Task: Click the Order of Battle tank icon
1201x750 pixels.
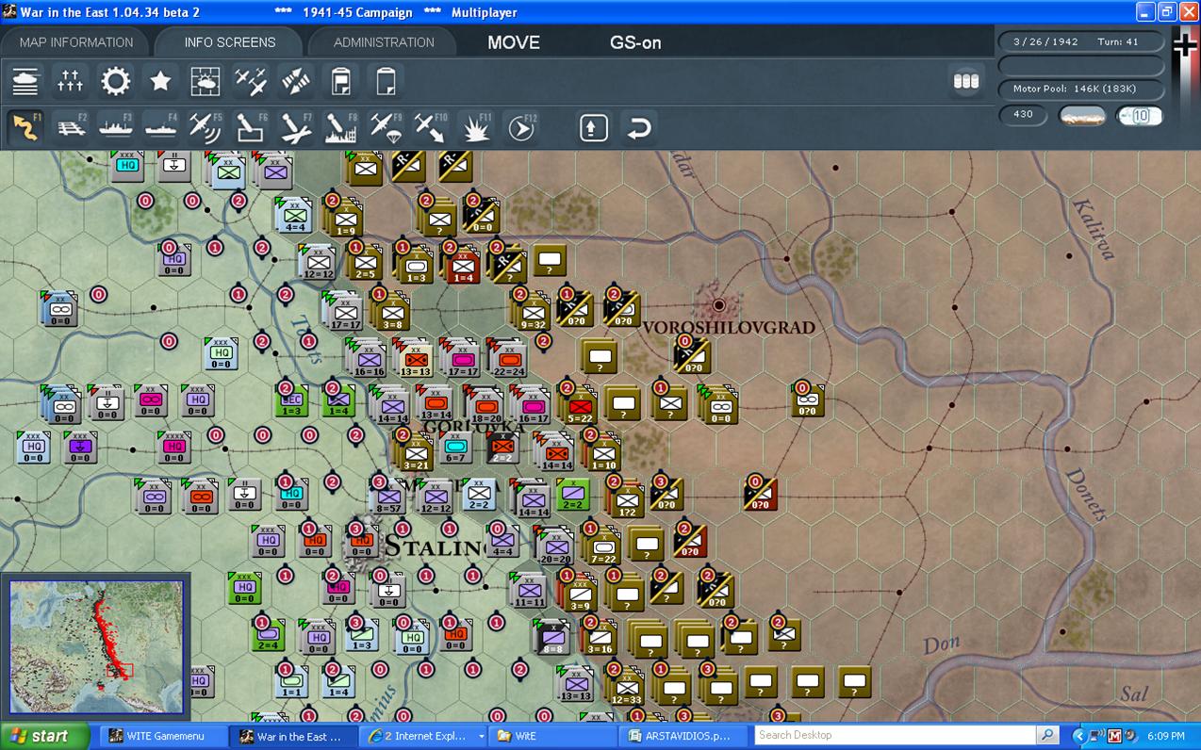Action: [25, 82]
